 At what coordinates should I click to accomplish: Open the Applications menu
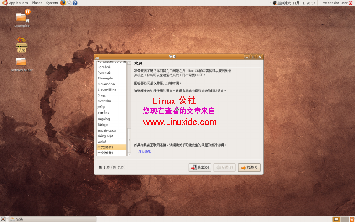coord(18,3)
